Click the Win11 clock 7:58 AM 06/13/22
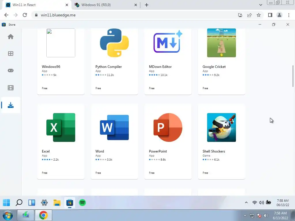The image size is (295, 221). [x=283, y=203]
